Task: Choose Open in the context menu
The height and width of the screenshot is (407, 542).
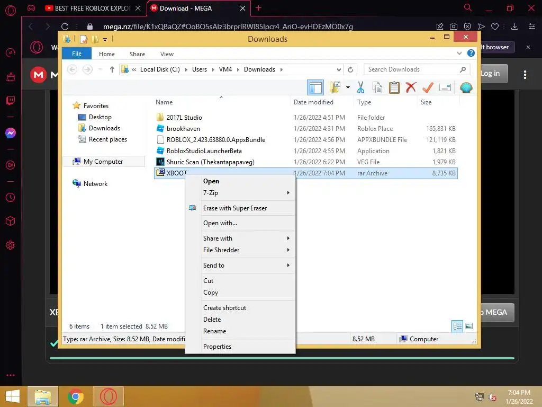Action: (x=240, y=181)
